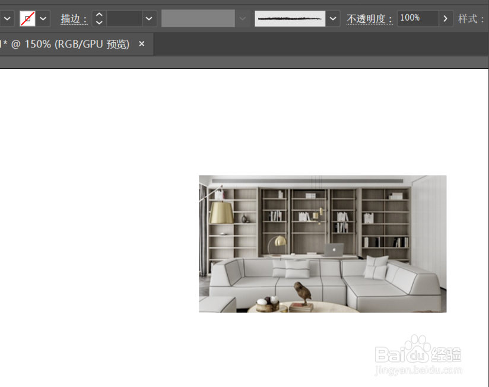Click the variable width profile gray box
Screen dimensions: 489x387
pos(198,18)
